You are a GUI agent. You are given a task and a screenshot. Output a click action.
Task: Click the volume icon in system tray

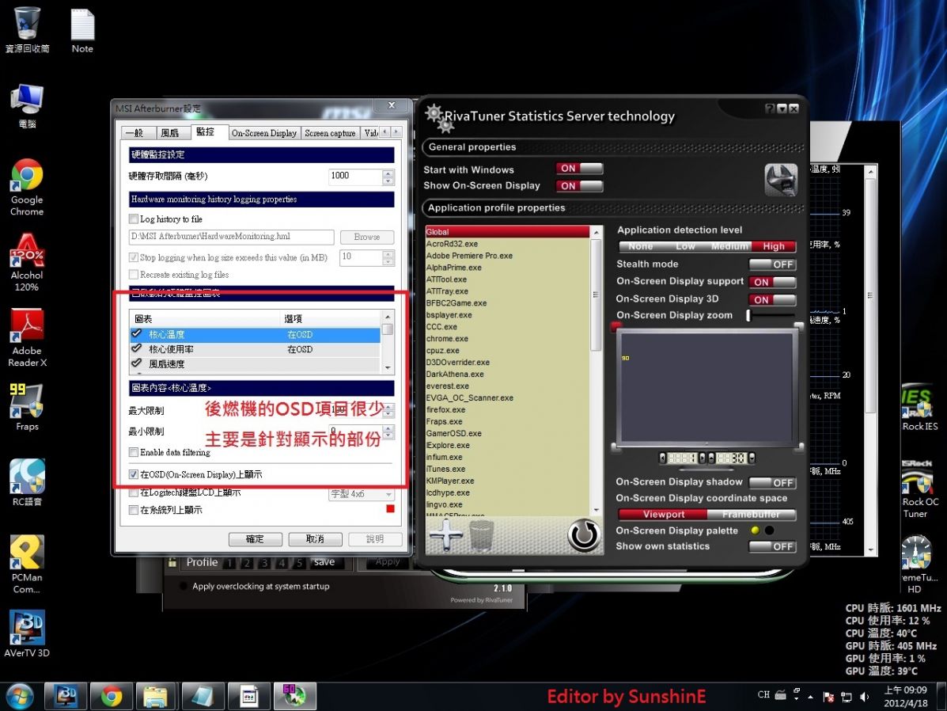pos(864,697)
